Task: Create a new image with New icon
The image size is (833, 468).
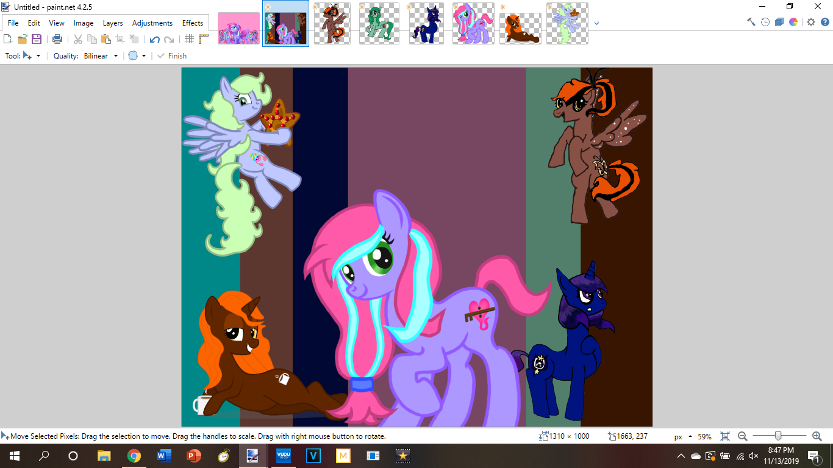Action: 8,39
